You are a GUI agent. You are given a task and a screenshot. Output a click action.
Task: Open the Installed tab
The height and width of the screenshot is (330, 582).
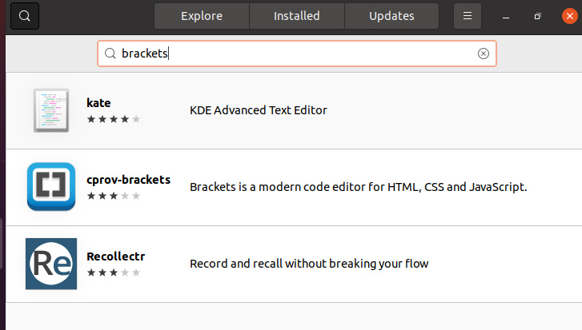(x=296, y=16)
